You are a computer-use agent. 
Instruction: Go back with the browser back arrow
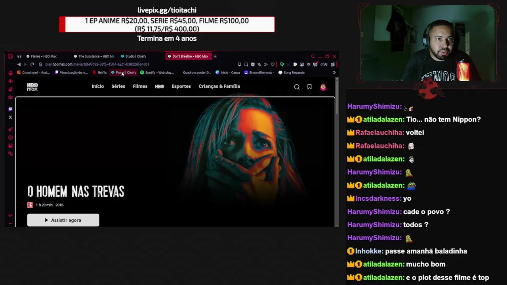19,65
